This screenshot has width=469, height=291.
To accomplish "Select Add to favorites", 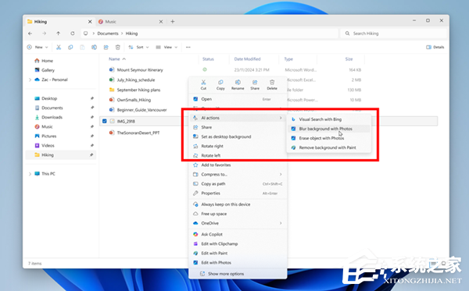I will coord(238,165).
